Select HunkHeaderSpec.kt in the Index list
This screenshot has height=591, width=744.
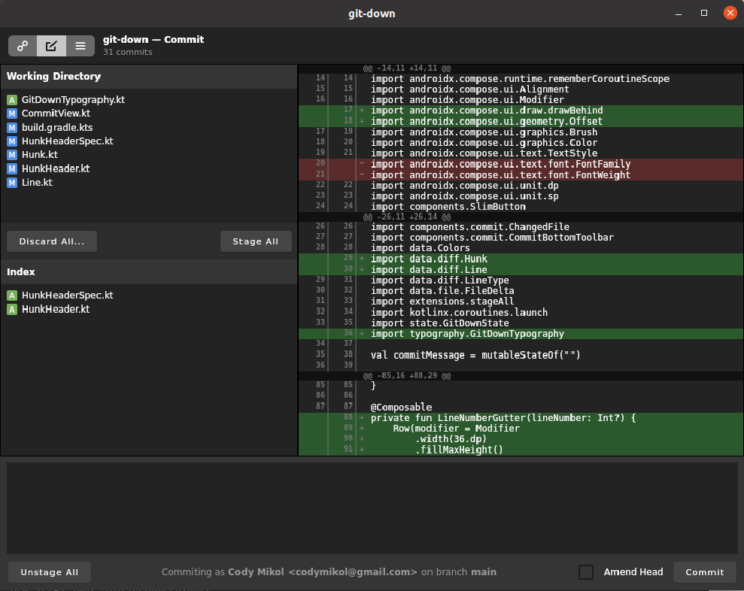[68, 295]
